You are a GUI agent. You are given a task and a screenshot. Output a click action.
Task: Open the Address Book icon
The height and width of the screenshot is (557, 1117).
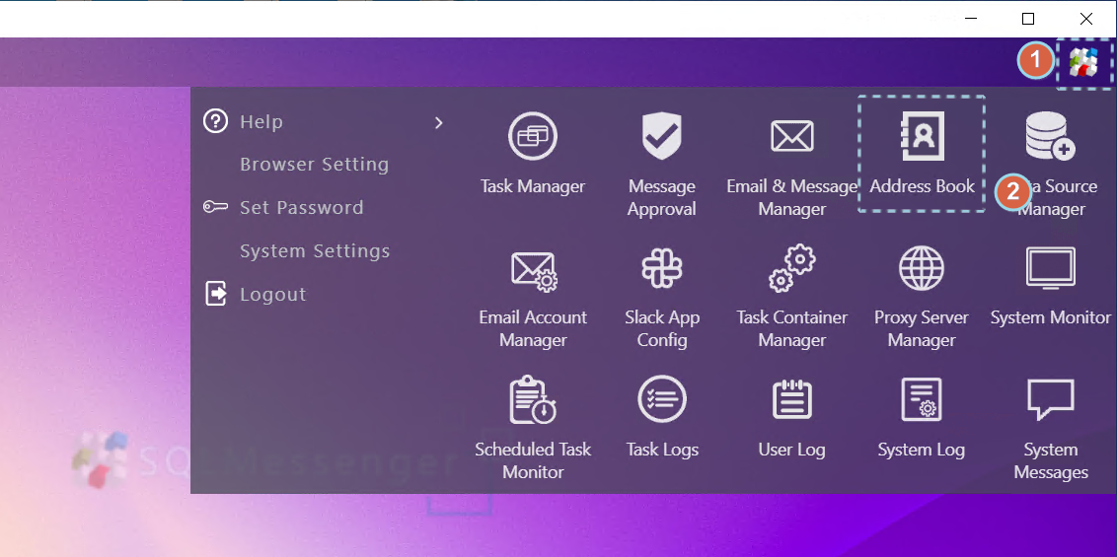pos(921,135)
